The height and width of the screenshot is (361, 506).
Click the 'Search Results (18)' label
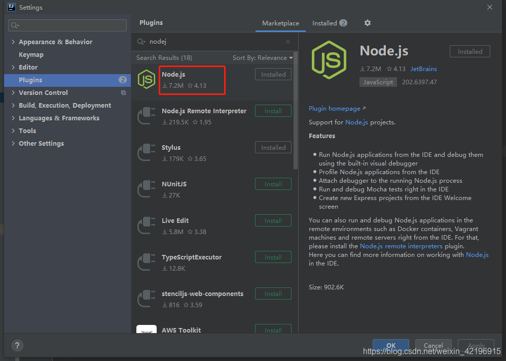[164, 58]
